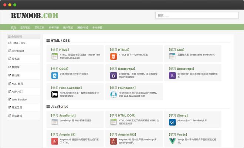Open the 用户笔记 nav tab
Viewport: 244px width, 148px height.
point(68,27)
